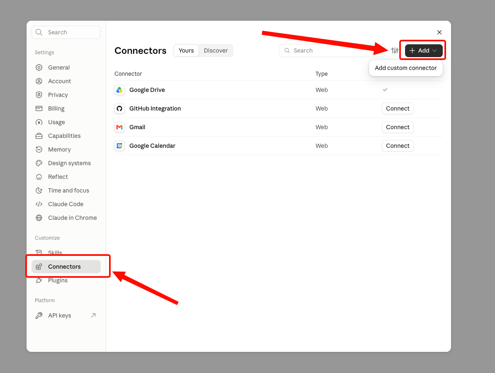Click the Claude Code brackets icon

click(39, 204)
